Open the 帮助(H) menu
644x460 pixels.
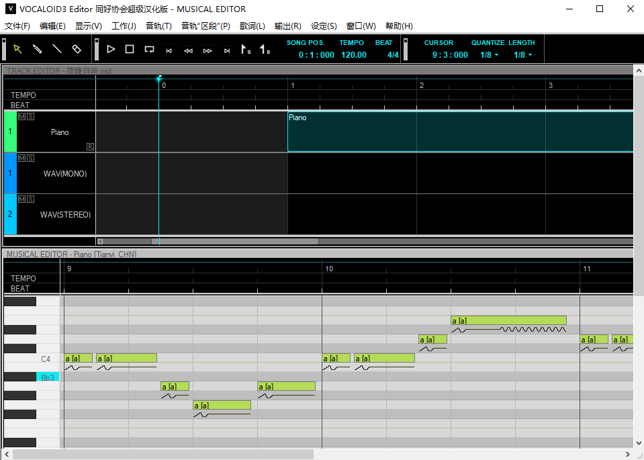point(399,26)
